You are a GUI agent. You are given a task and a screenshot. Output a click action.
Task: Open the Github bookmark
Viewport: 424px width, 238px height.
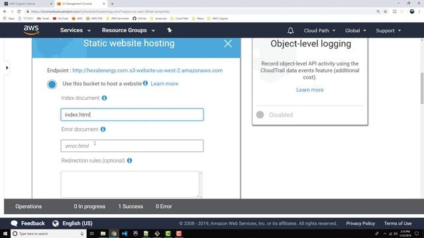point(140,19)
